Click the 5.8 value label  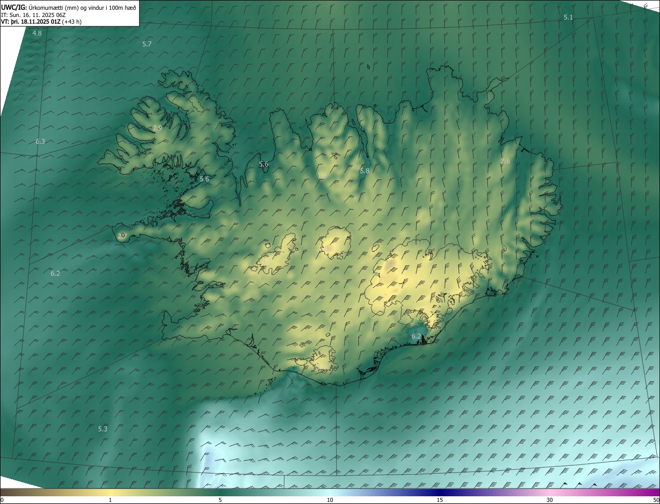coord(365,171)
